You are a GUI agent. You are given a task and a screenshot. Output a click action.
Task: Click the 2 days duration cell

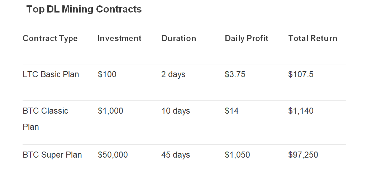[x=173, y=74]
